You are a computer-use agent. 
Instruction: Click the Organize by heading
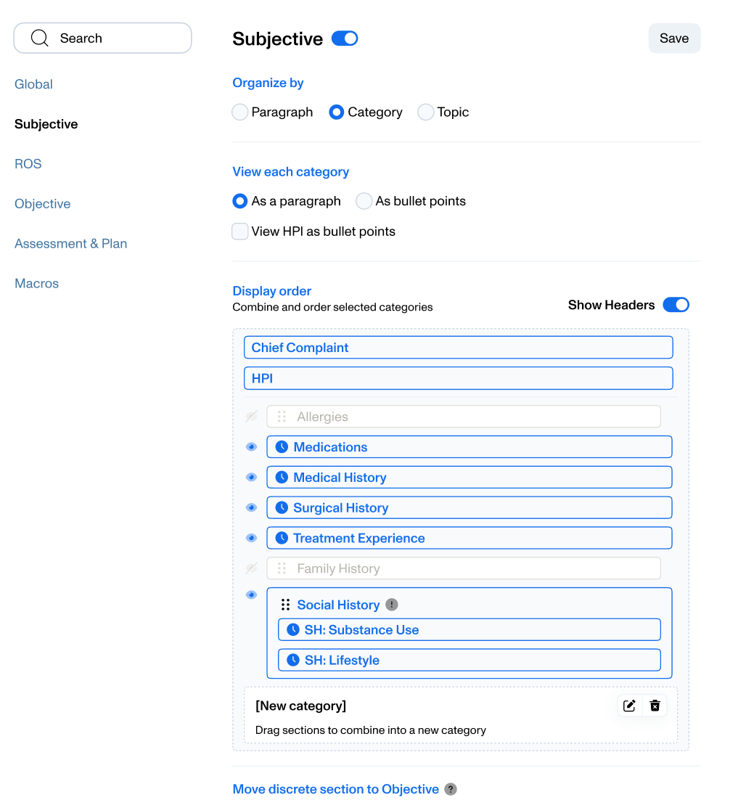268,83
